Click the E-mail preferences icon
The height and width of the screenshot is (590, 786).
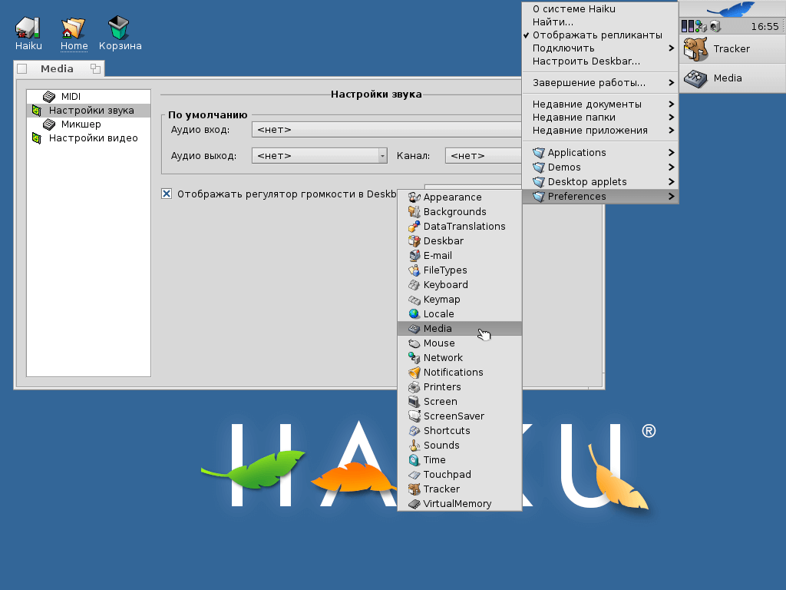(x=414, y=255)
